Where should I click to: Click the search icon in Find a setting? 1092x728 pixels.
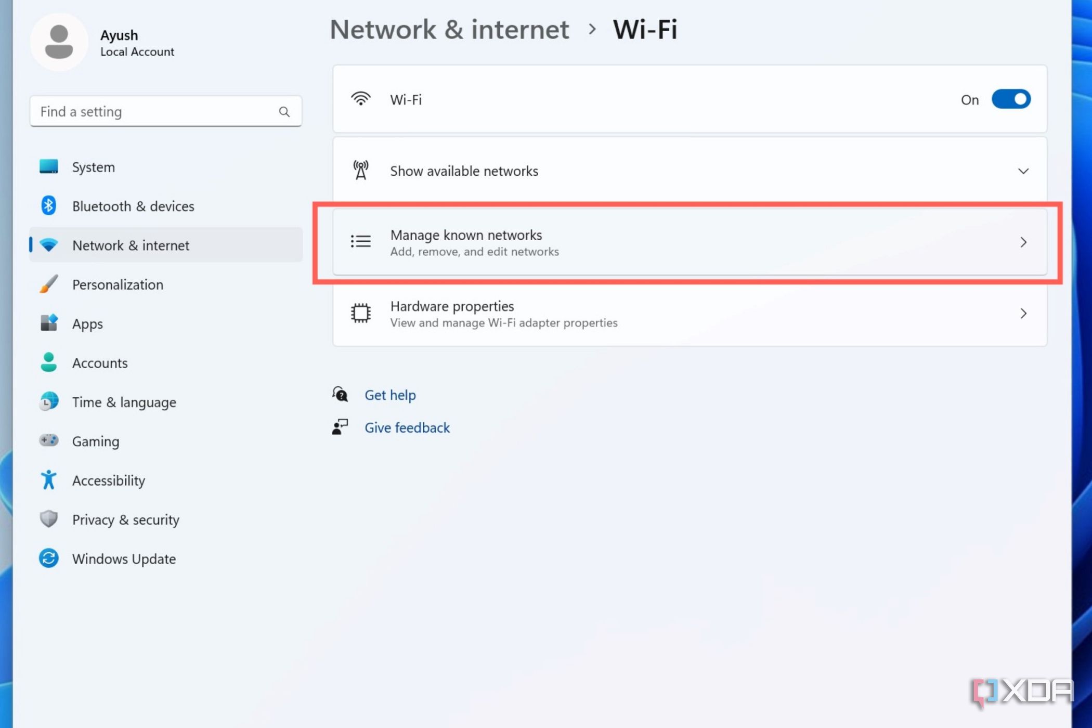click(284, 111)
